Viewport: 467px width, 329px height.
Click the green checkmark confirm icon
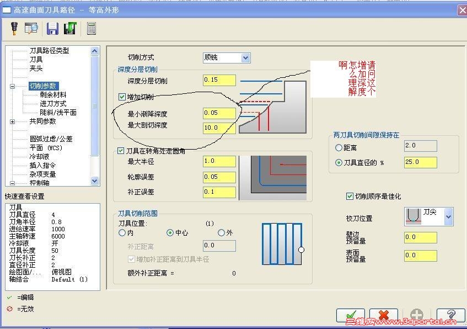click(351, 316)
